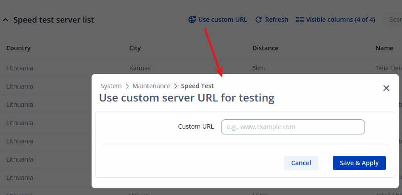Select the first Lithuania country row
402x195 pixels.
pos(20,68)
